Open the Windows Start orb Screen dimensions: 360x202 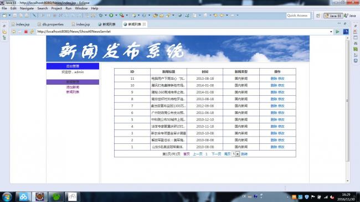tap(7, 197)
